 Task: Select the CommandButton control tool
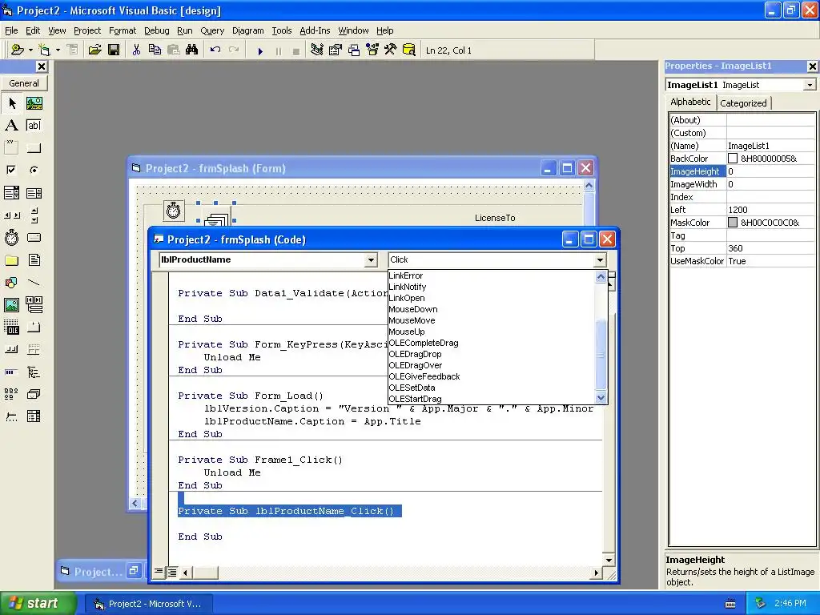34,147
